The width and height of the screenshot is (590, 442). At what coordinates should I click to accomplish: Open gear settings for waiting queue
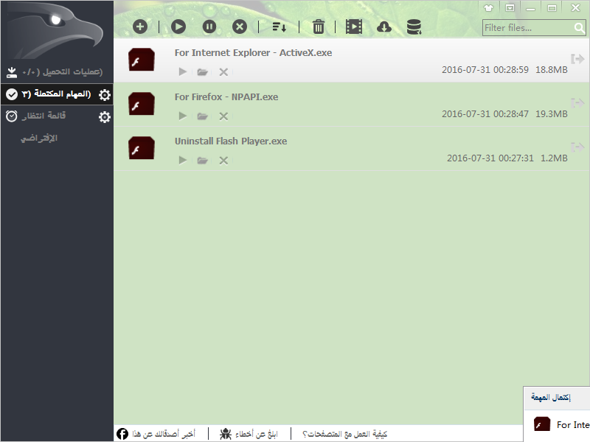pos(105,117)
